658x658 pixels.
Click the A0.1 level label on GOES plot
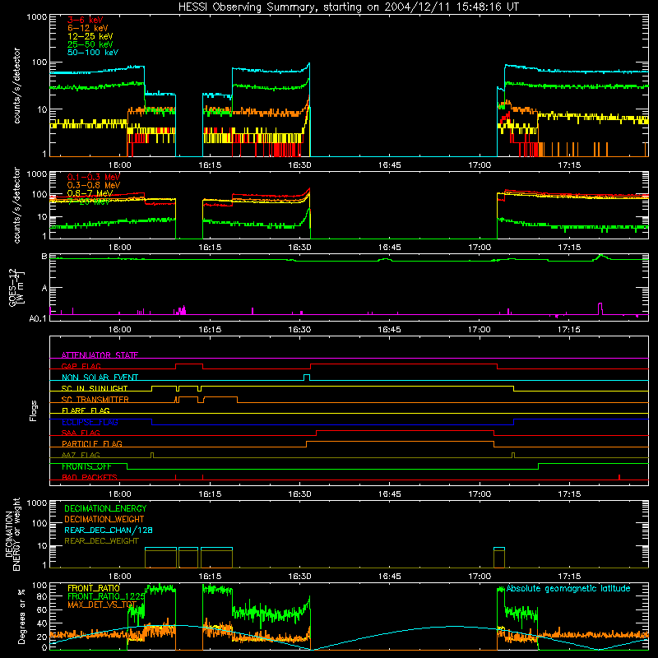(38, 318)
